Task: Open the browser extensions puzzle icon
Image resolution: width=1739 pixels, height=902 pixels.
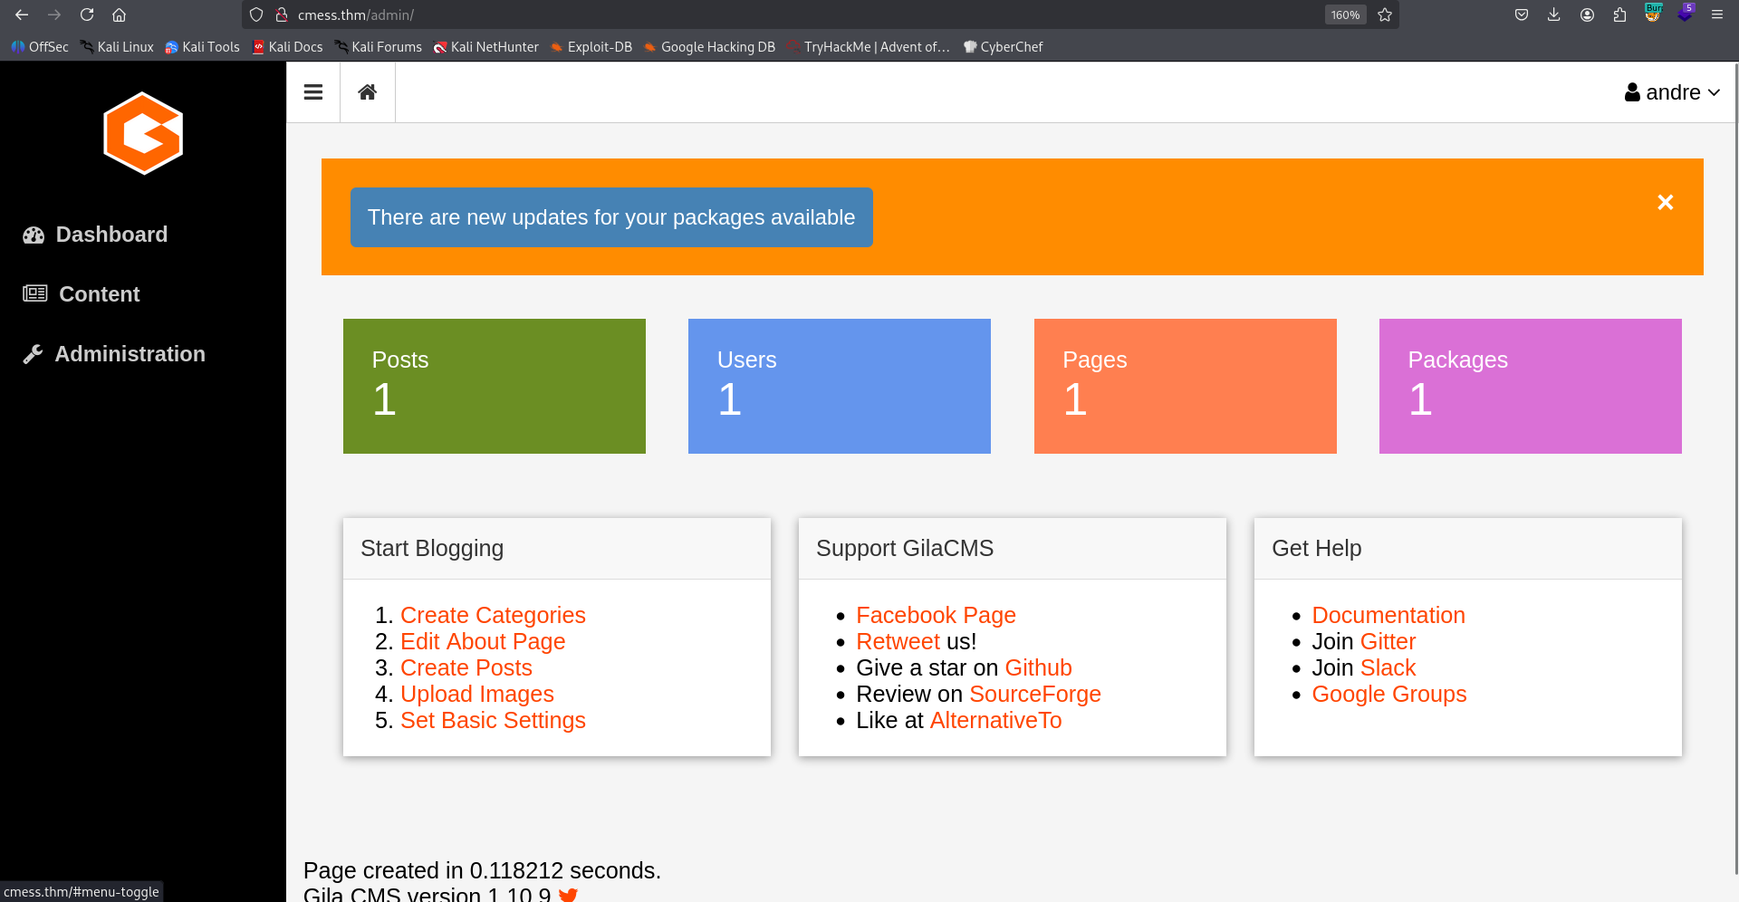Action: 1619,14
